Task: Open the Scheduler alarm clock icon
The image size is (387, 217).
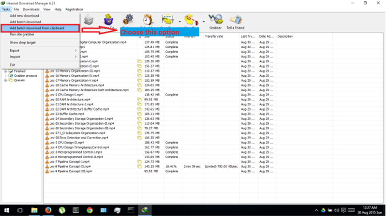Action: 148,20
